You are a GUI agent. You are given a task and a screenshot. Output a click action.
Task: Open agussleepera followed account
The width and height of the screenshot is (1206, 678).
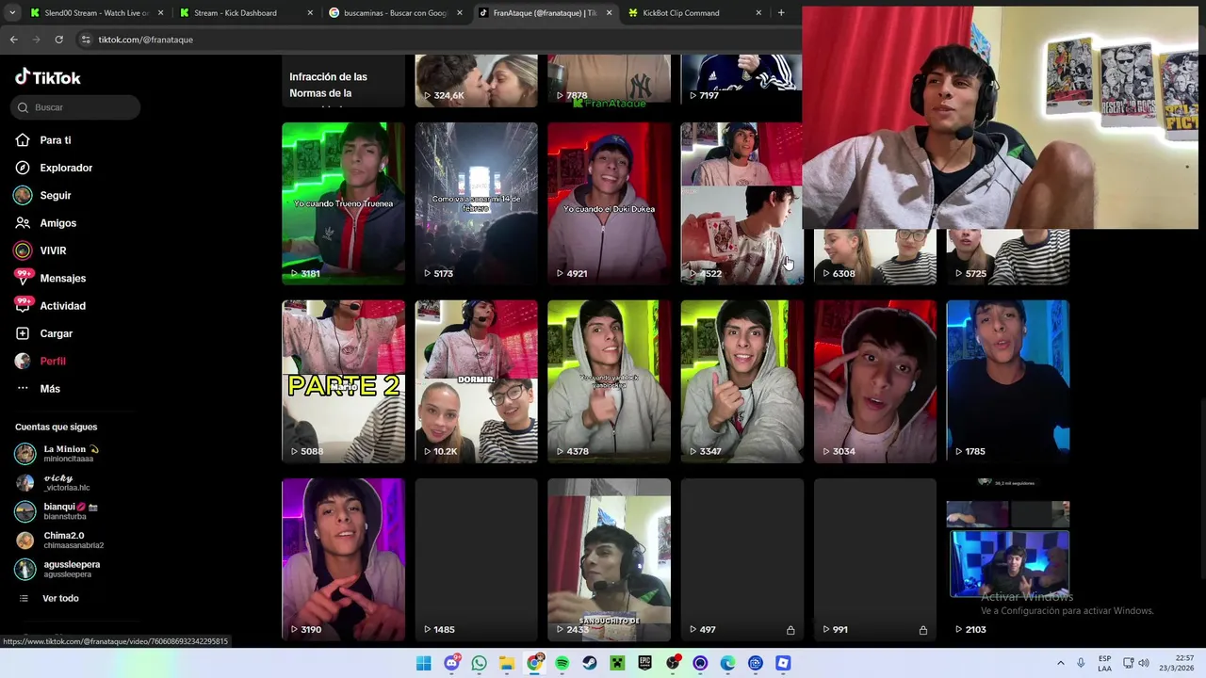tap(58, 569)
